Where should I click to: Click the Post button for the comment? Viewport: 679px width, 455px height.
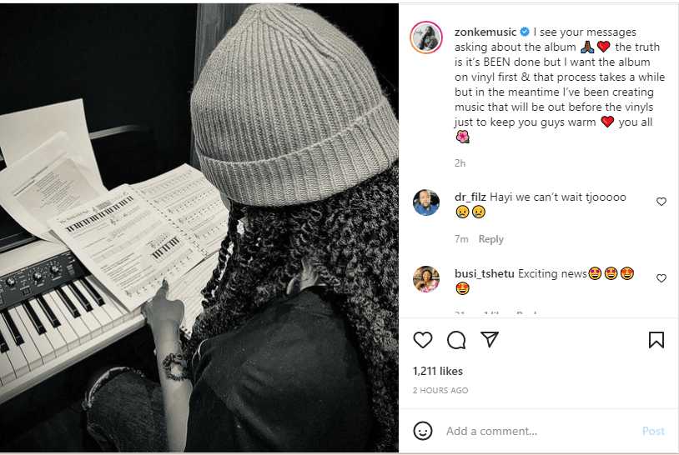point(653,431)
